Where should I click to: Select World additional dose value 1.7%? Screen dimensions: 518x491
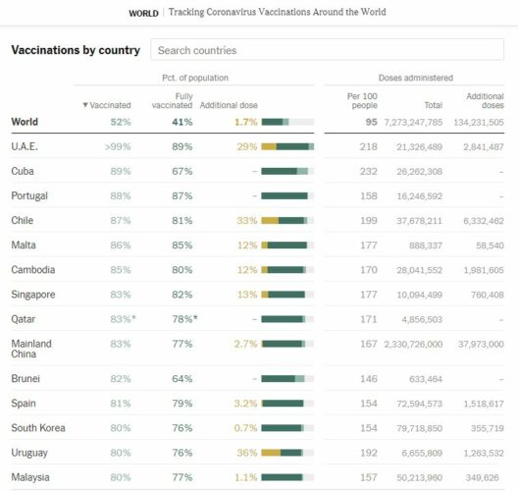click(246, 122)
